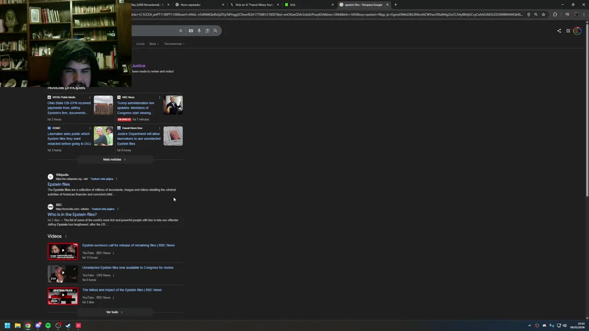Click Ver tudo under videos
589x331 pixels.
pyautogui.click(x=115, y=312)
